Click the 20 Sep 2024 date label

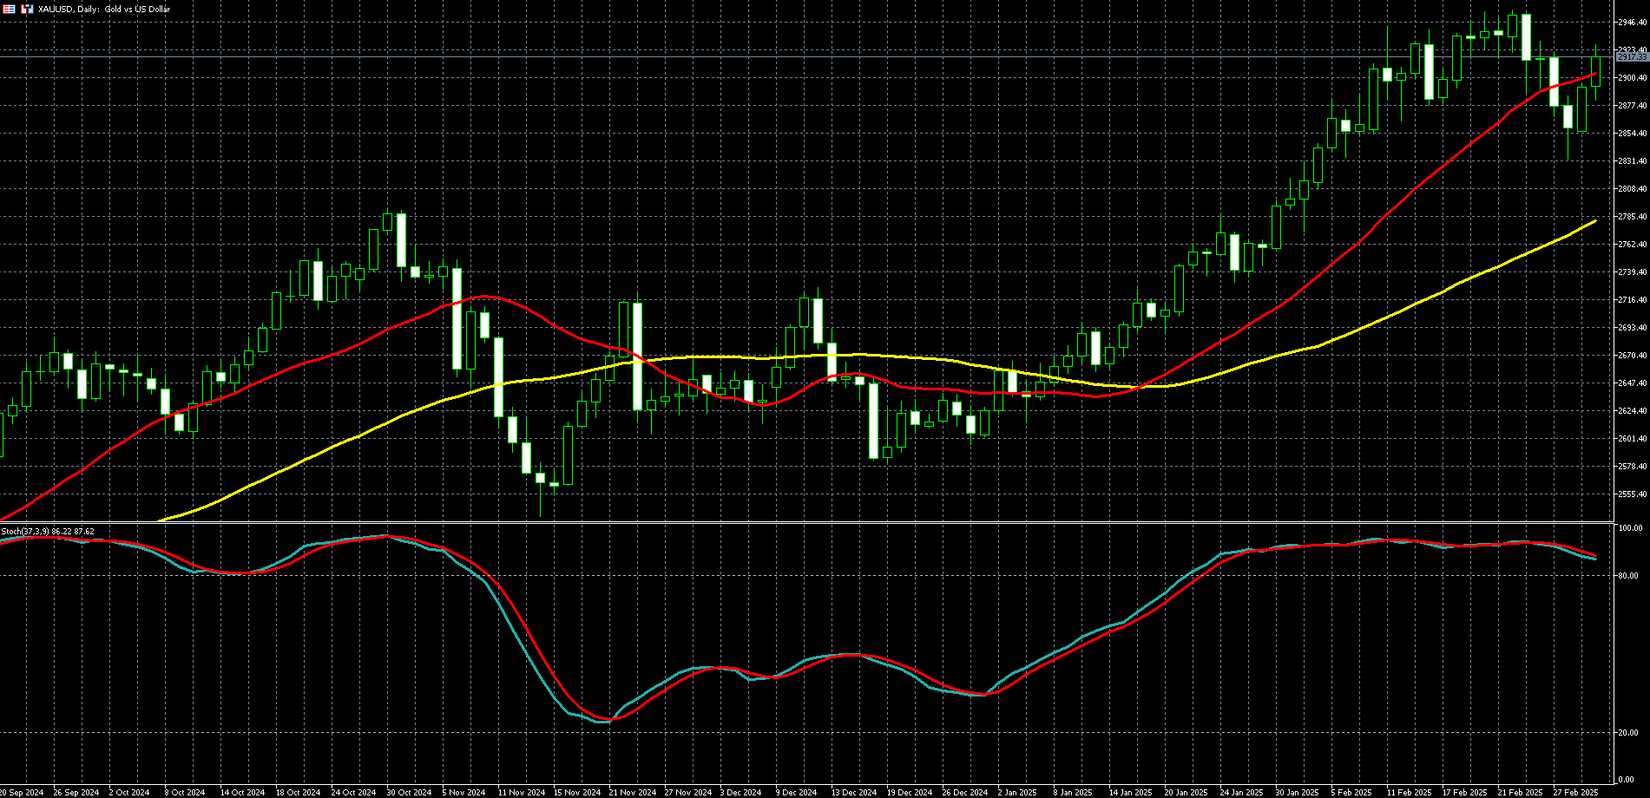tap(22, 792)
